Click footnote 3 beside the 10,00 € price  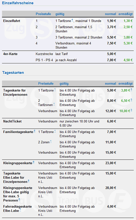coord(131,110)
